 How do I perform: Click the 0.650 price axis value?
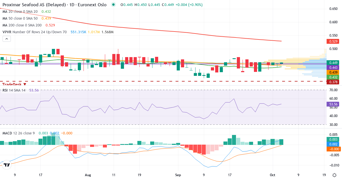tap(334, 9)
